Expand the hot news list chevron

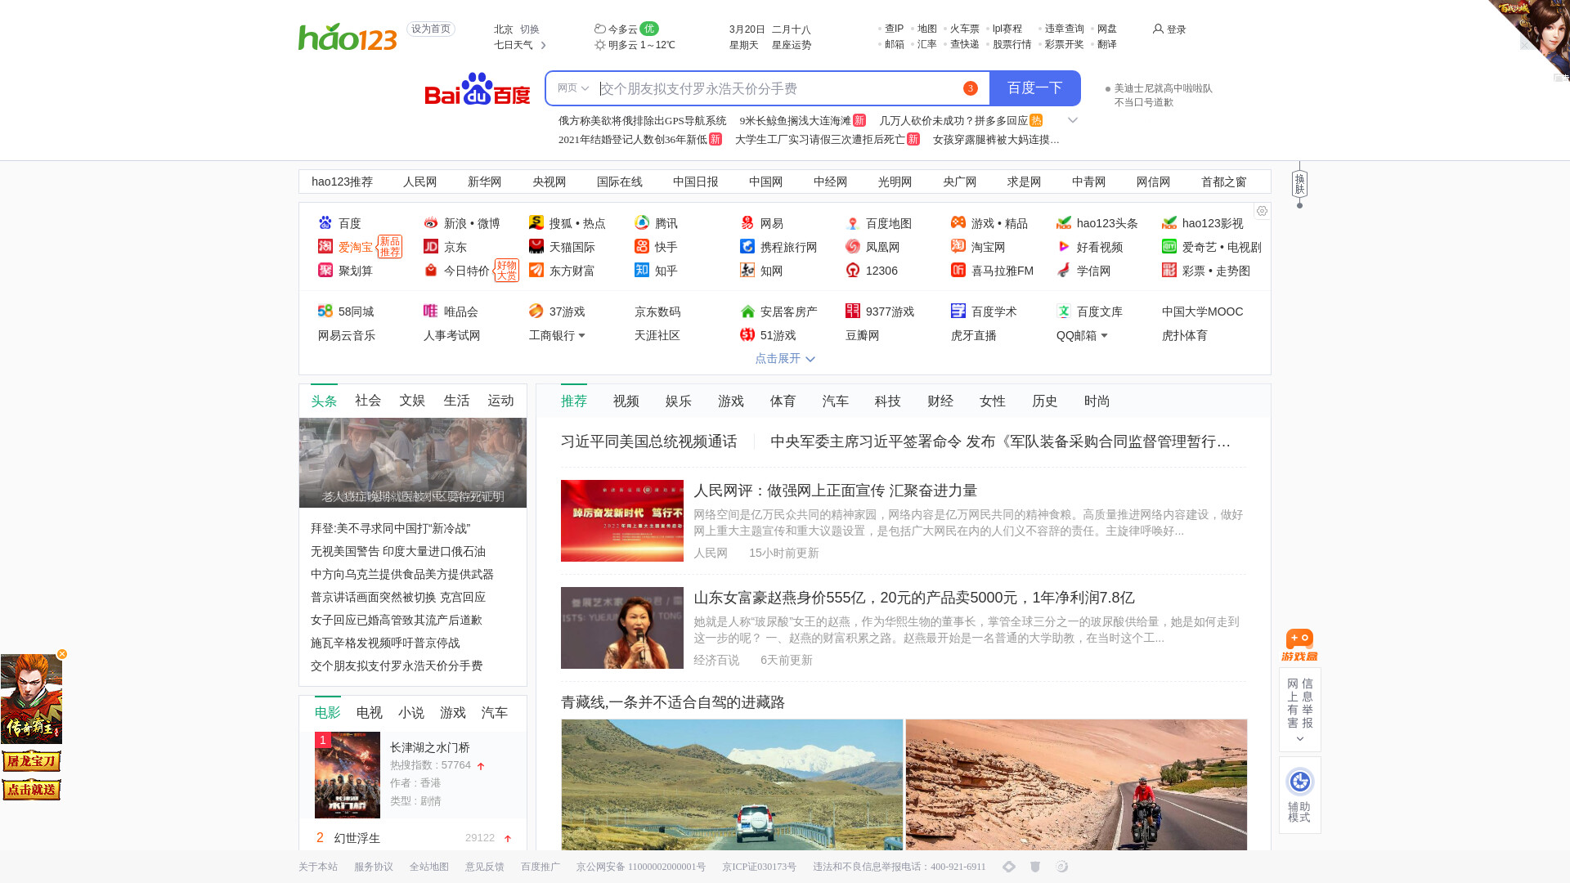(1072, 120)
